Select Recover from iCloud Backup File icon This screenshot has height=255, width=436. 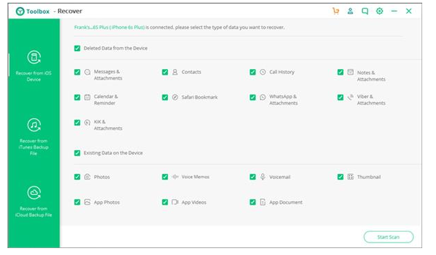[x=34, y=192]
